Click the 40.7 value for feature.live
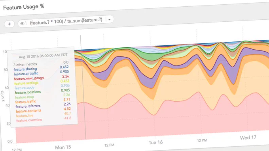This screenshot has width=269, height=151. point(68,114)
